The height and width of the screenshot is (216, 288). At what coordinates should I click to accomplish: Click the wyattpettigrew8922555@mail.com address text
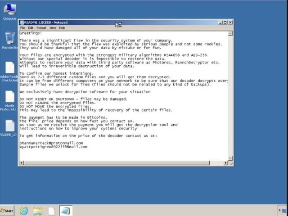click(x=53, y=147)
